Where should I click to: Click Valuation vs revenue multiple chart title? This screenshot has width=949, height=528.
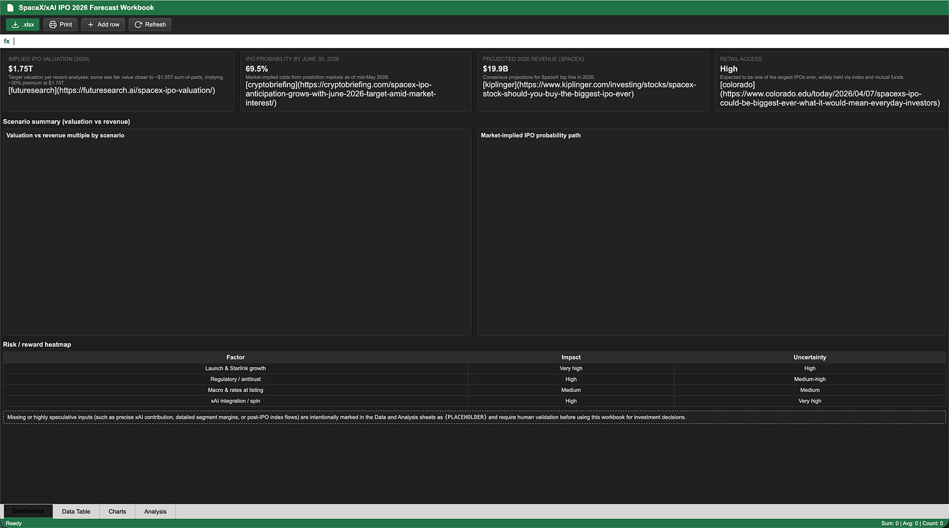pyautogui.click(x=65, y=135)
